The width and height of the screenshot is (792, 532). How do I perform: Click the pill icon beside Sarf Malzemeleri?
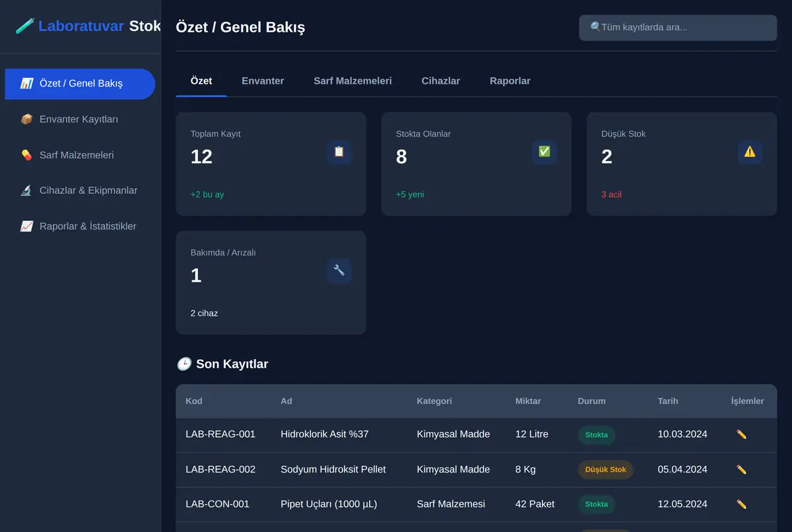click(x=26, y=155)
